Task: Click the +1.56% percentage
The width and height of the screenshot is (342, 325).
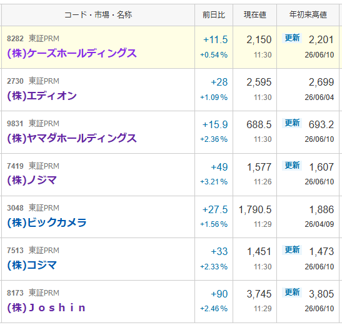Action: click(x=214, y=224)
